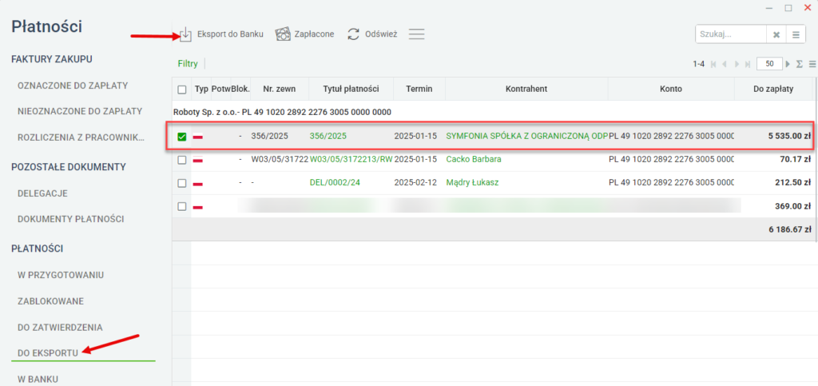The height and width of the screenshot is (386, 818).
Task: Sort by the Termin column header
Action: 419,90
